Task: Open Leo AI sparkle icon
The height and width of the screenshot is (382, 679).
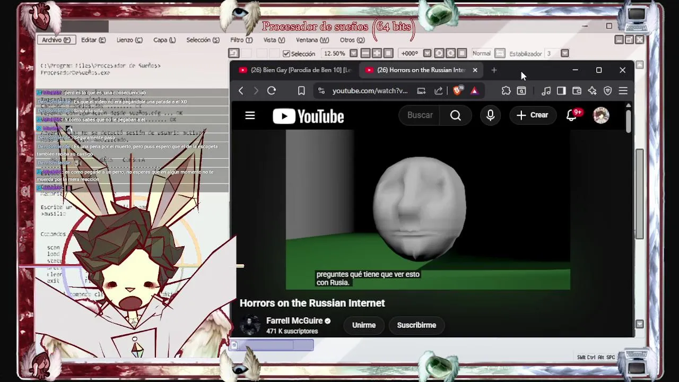Action: [592, 91]
